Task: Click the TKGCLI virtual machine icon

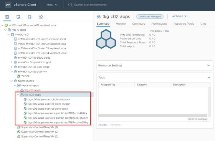Action: [x=19, y=76]
